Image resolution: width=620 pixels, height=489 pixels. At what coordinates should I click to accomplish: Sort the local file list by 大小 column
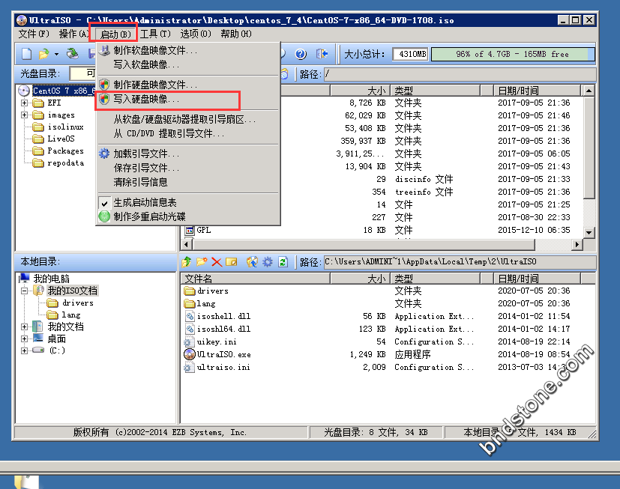pyautogui.click(x=360, y=279)
